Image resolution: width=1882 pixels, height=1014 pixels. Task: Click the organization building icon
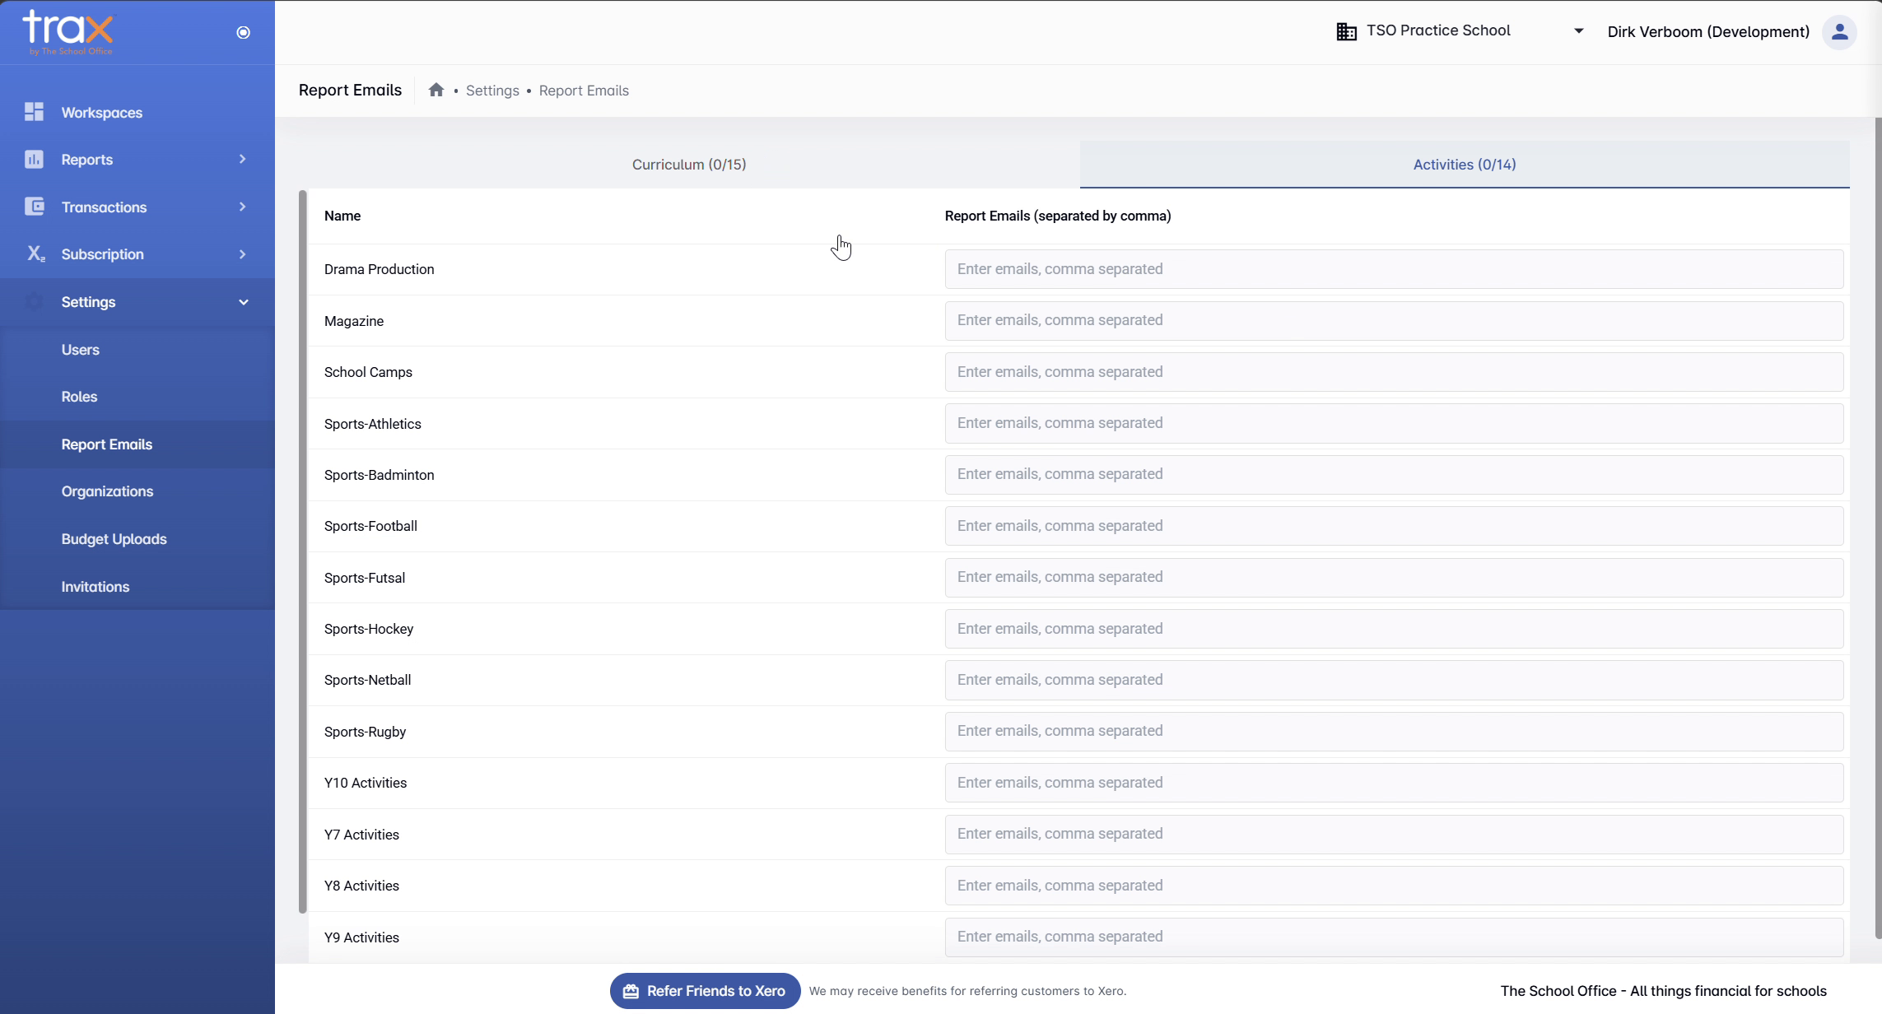(1346, 31)
